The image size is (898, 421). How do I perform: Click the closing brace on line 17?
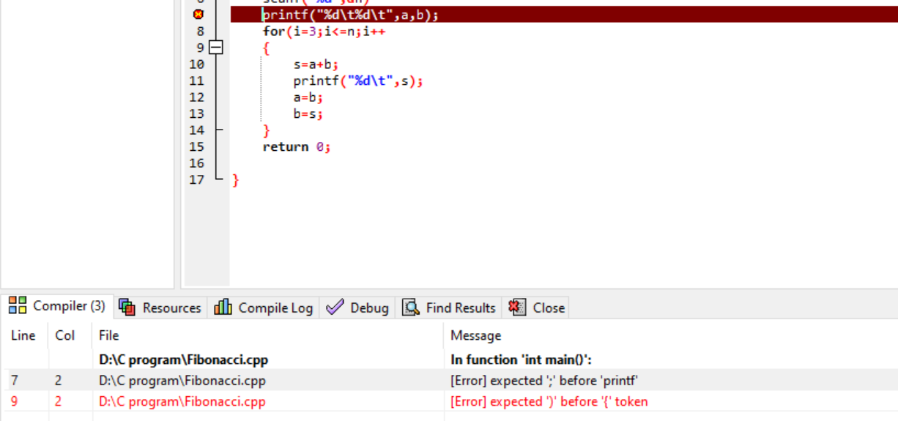pos(235,180)
